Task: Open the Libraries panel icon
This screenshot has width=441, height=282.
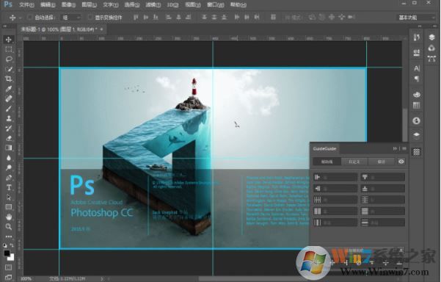Action: [417, 120]
